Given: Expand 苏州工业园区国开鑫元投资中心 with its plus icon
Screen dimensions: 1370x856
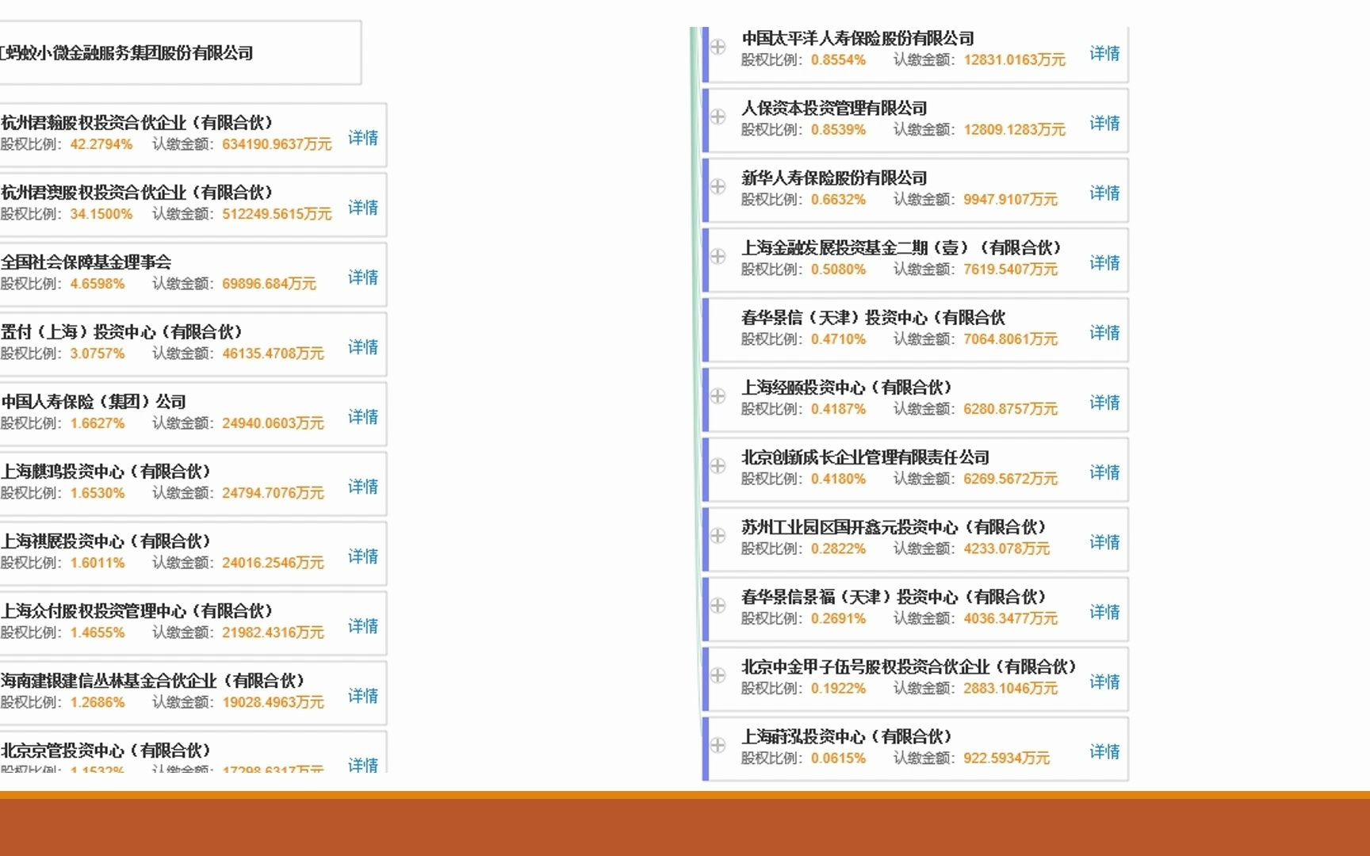Looking at the screenshot, I should [718, 535].
